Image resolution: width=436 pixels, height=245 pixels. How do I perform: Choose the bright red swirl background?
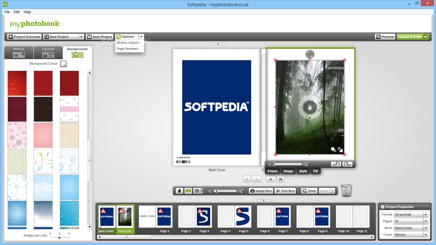point(17,83)
